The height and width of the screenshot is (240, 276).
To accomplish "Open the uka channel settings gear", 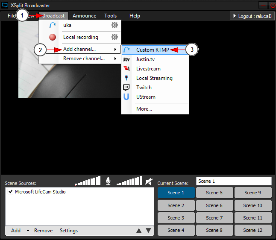I will click(x=115, y=25).
